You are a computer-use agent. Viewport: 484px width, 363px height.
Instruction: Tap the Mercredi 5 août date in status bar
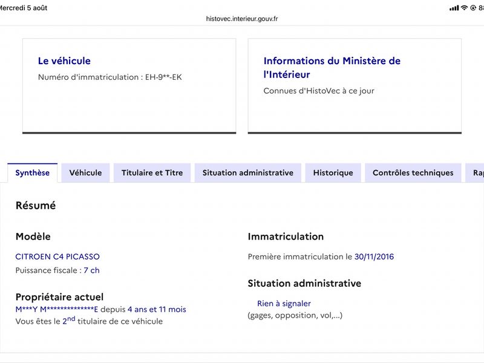point(24,8)
